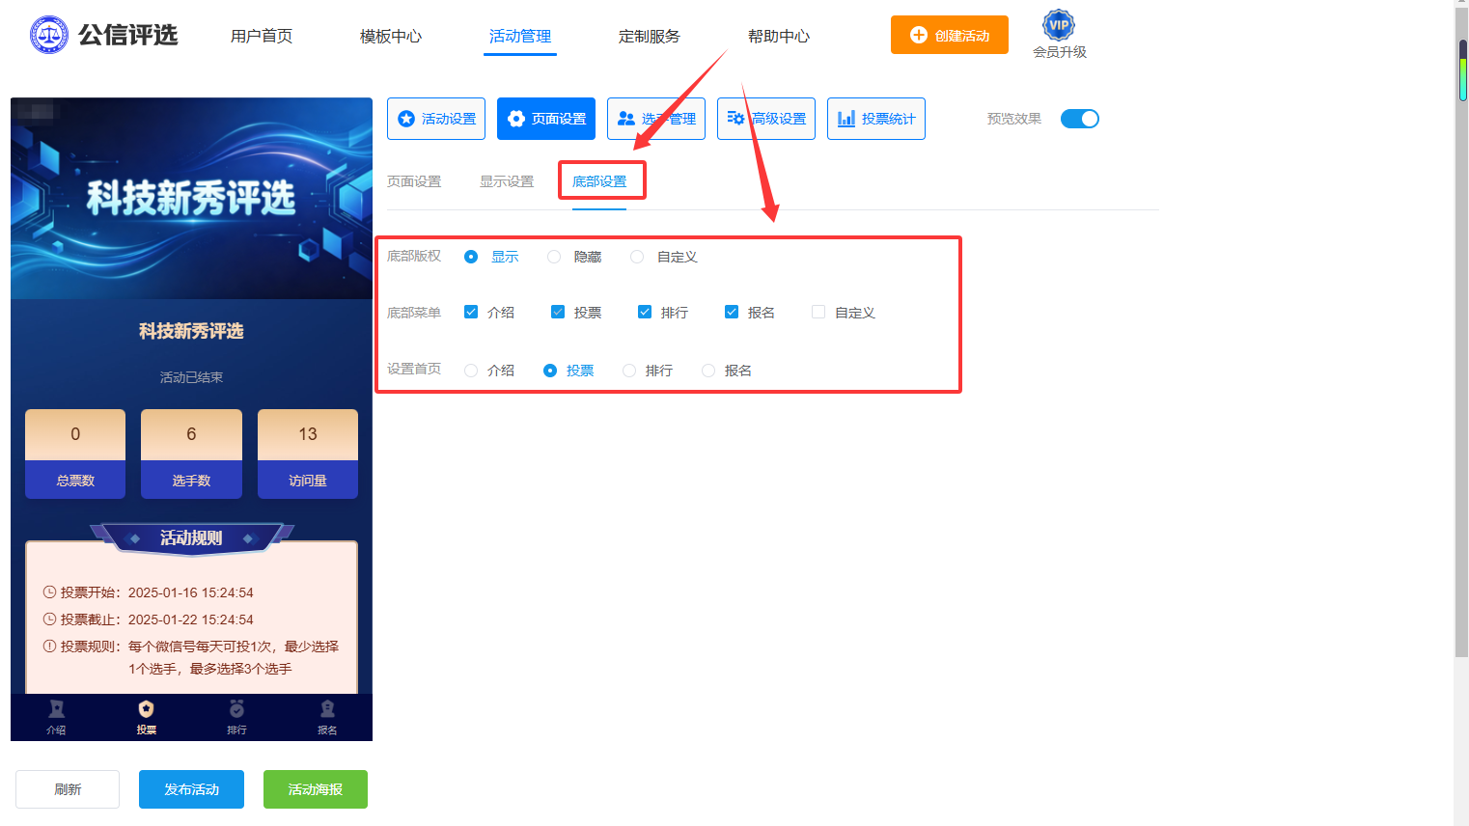Set 介绍 as 设置首页

(x=471, y=371)
